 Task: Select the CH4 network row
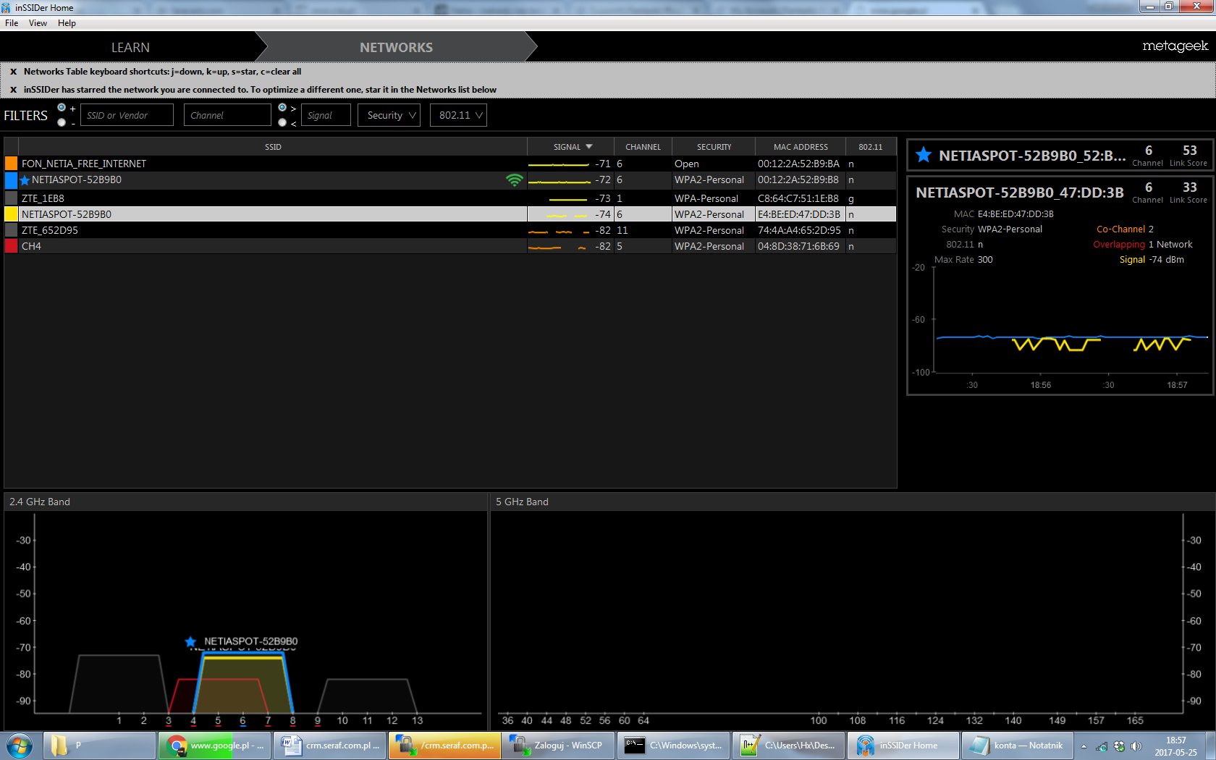(x=450, y=246)
